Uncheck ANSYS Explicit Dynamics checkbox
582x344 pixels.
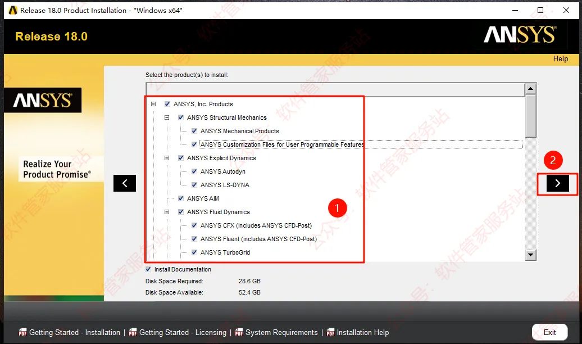click(x=181, y=158)
